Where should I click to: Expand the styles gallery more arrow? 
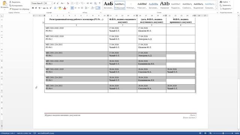click(x=217, y=8)
